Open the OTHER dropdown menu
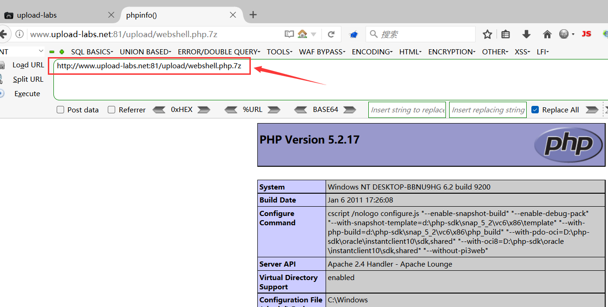 point(495,52)
